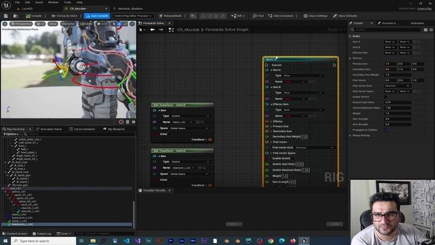
Task: Open Windows Start menu
Action: point(5,241)
